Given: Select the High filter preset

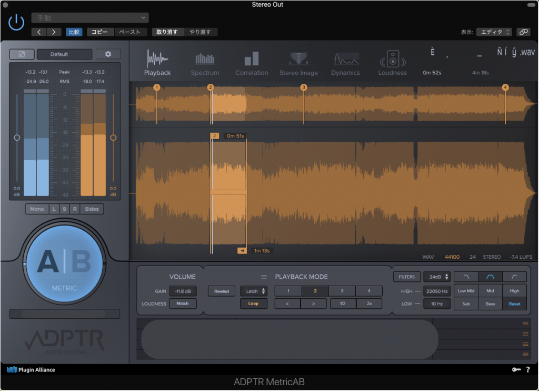Looking at the screenshot, I should (x=514, y=291).
